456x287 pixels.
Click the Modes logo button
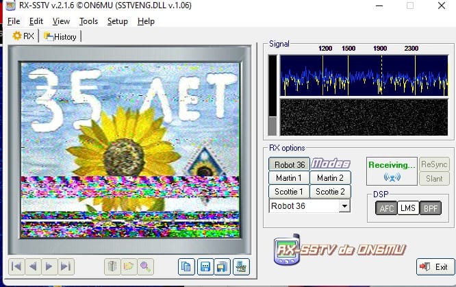click(331, 164)
